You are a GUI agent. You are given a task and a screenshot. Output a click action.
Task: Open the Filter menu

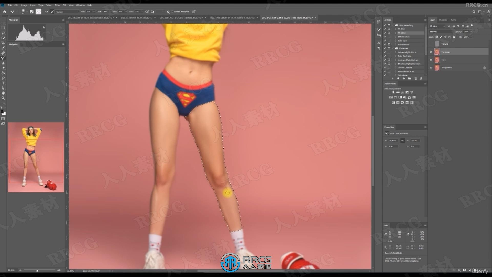point(57,5)
